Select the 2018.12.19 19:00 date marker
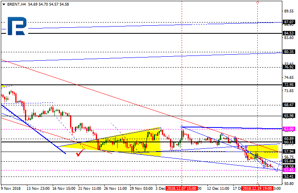 (x=256, y=188)
